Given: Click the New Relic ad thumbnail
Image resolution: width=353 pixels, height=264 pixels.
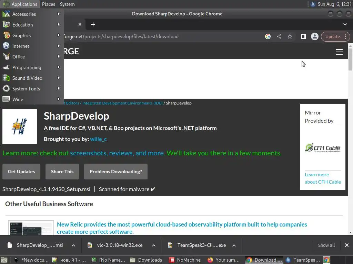Looking at the screenshot, I should (x=31, y=228).
